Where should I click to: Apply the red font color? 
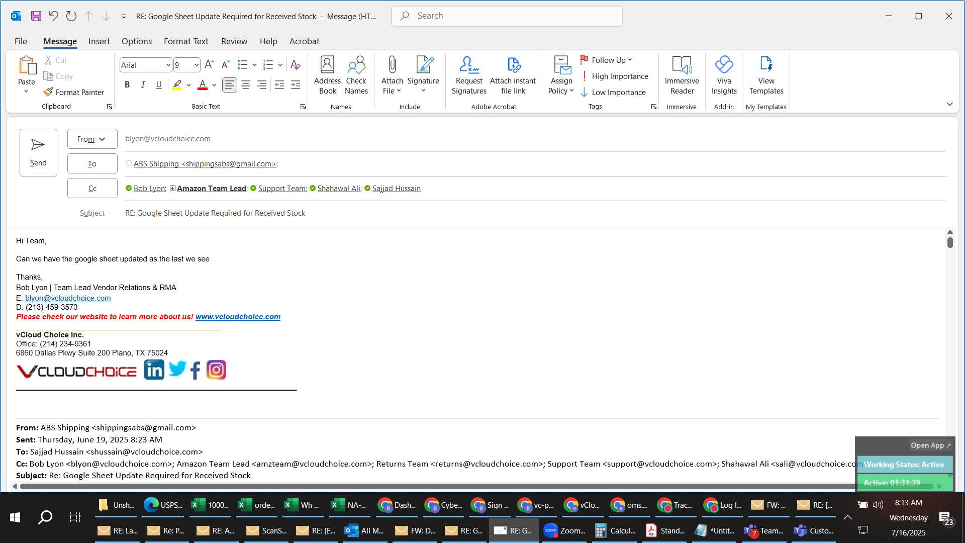click(x=203, y=84)
